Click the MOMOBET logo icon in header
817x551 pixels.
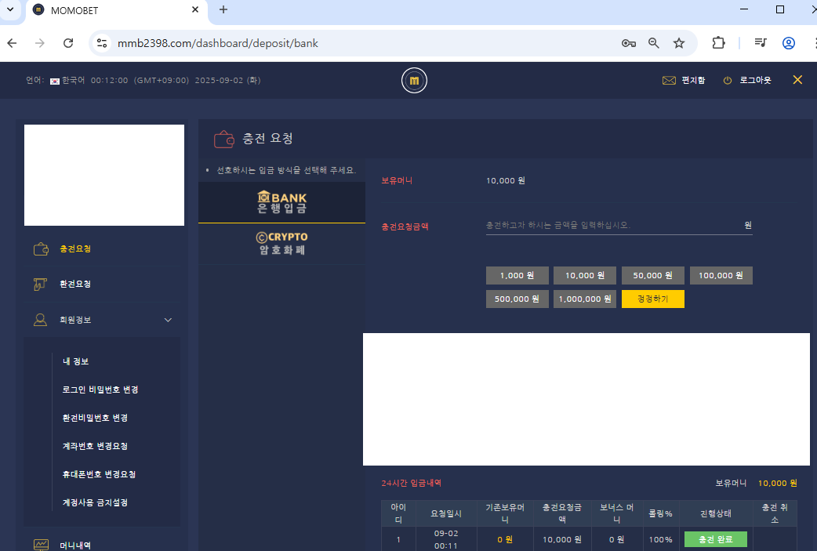(414, 81)
